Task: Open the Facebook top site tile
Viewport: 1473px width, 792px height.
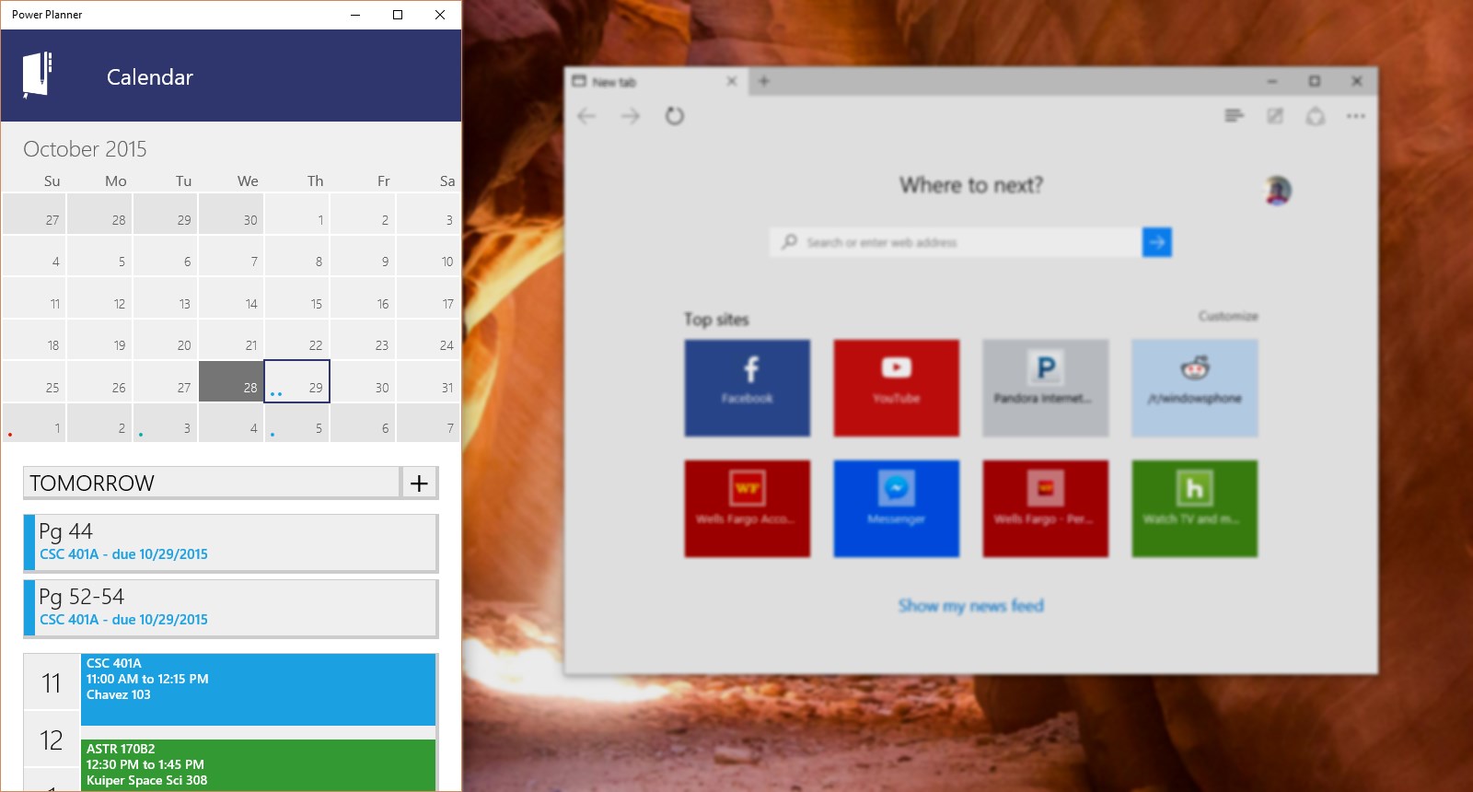Action: click(748, 388)
